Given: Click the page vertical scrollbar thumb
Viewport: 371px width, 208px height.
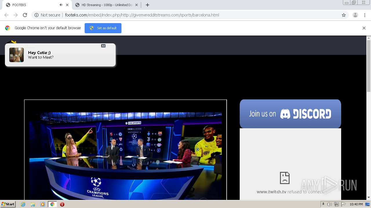Looking at the screenshot, I should coord(369,66).
